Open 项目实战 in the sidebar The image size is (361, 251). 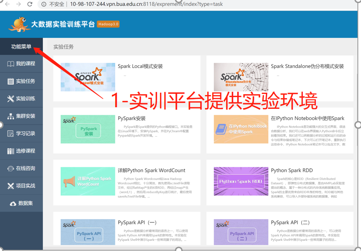pos(21,186)
